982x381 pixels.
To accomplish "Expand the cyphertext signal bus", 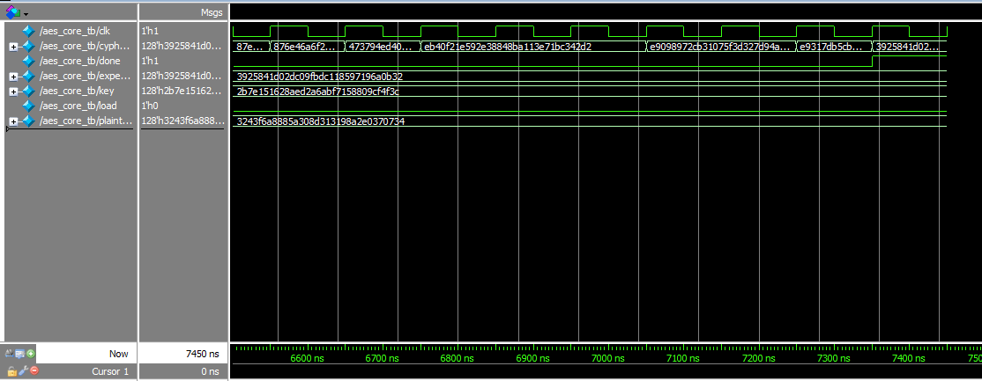I will click(x=12, y=46).
